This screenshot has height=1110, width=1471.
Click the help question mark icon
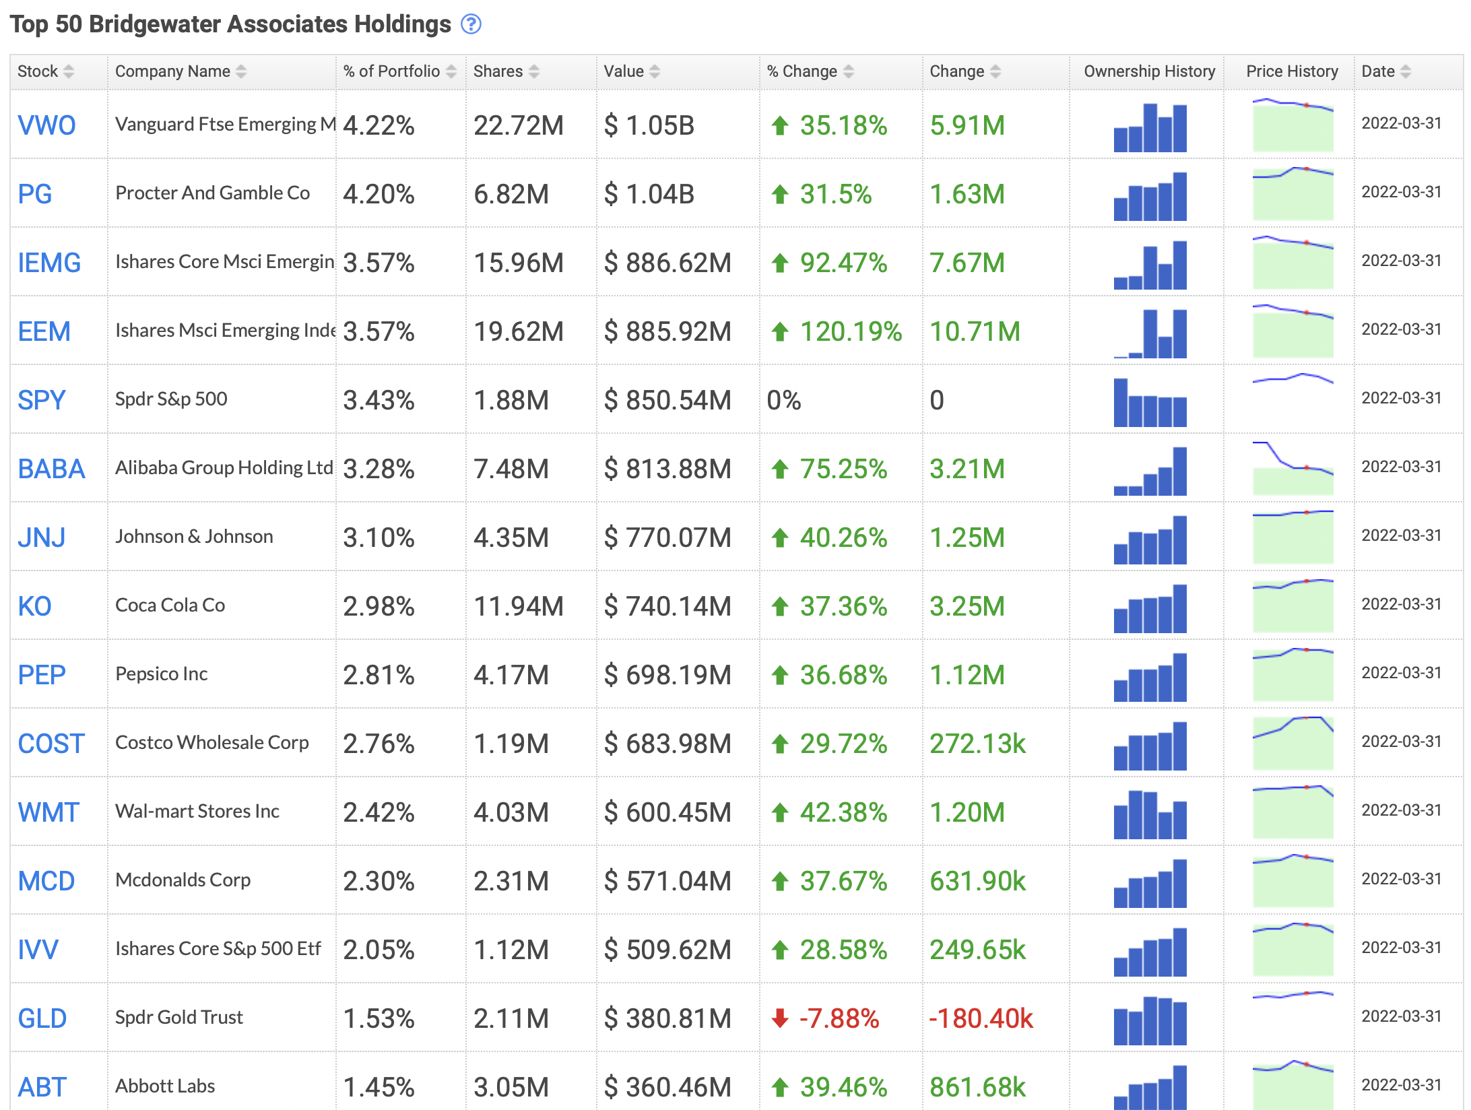click(471, 24)
